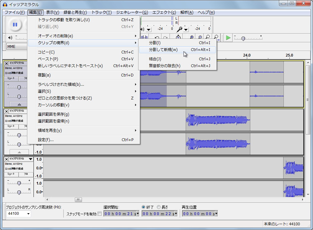313x230 pixels.
Task: Click the Pause transport button
Action: click(x=15, y=25)
